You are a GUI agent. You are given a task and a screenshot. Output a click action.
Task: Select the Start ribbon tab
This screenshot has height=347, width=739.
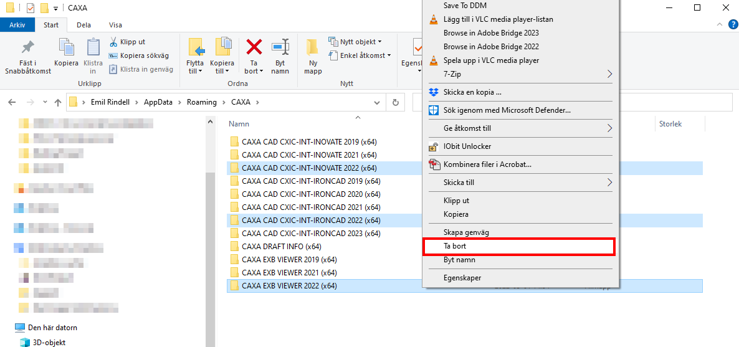pyautogui.click(x=51, y=25)
